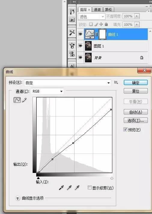
Task: Open the Tool Presets panel icon
Action: (x=72, y=33)
